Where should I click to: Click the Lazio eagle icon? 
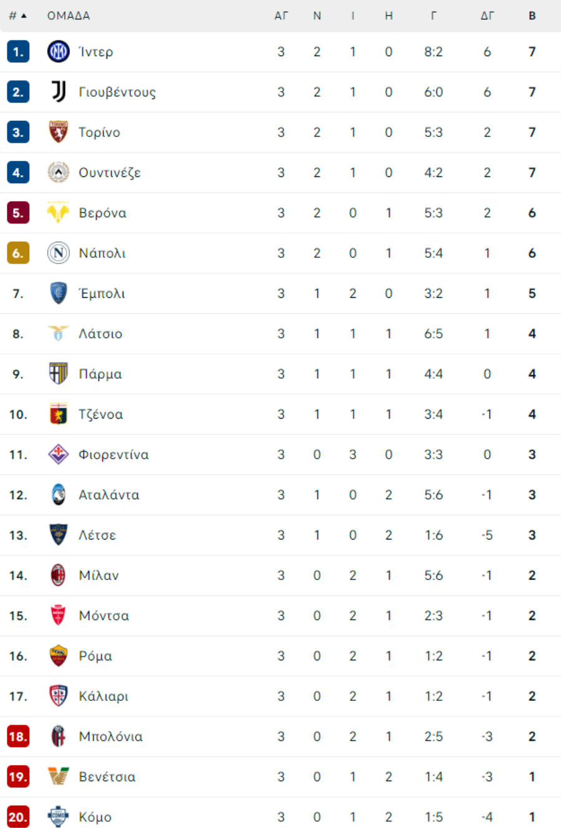click(x=59, y=334)
